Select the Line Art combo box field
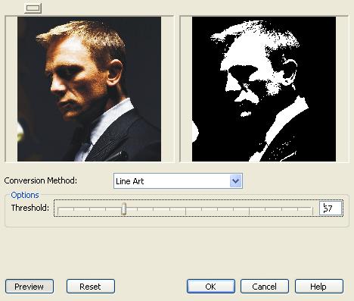354x301 pixels. (x=178, y=181)
